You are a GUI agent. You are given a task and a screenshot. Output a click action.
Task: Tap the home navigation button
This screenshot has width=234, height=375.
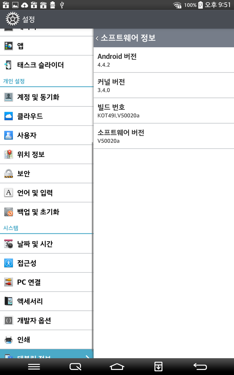tap(117, 367)
